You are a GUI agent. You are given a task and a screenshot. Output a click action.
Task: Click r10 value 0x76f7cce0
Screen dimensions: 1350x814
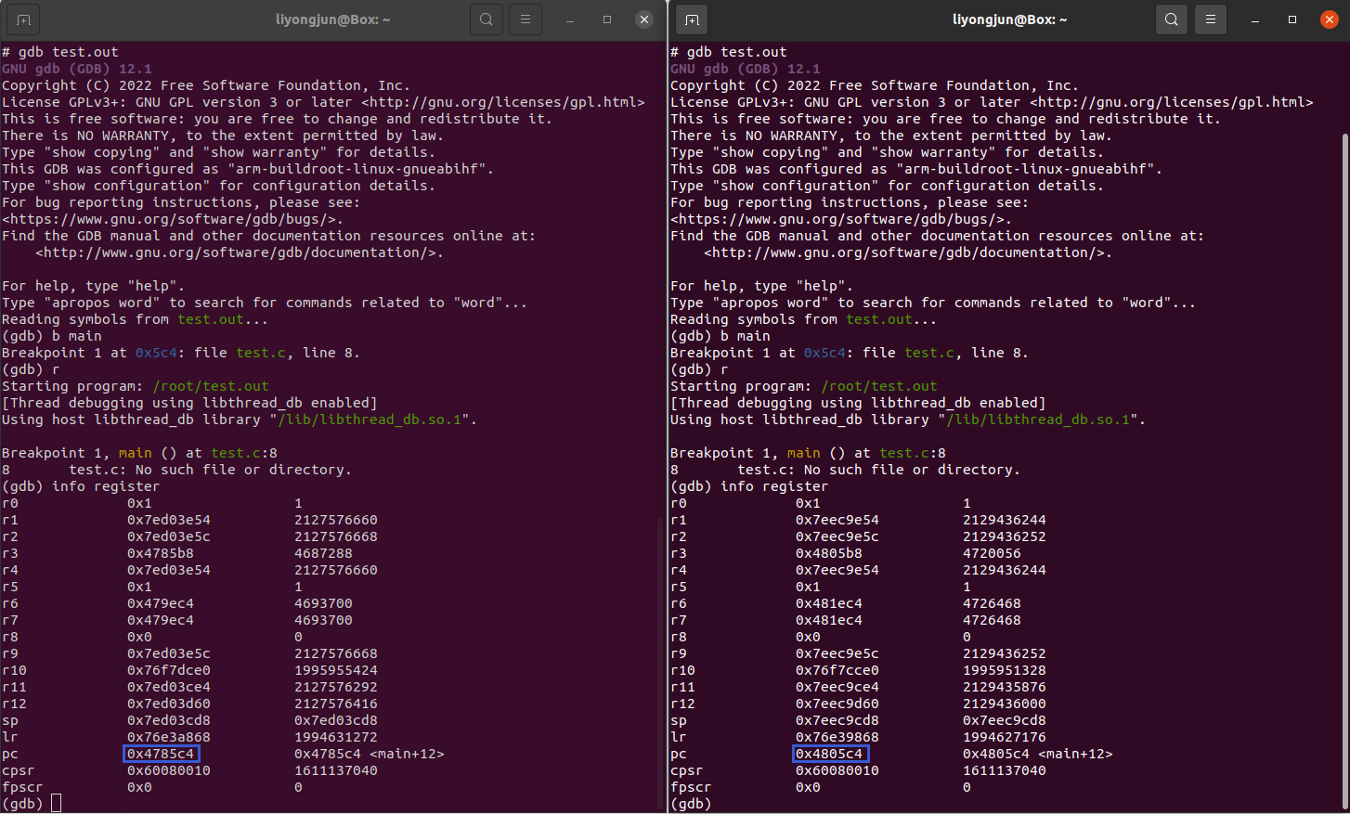click(x=837, y=670)
